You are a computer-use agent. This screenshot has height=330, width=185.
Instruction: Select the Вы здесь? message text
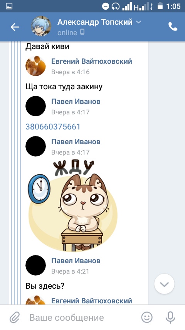click(45, 286)
